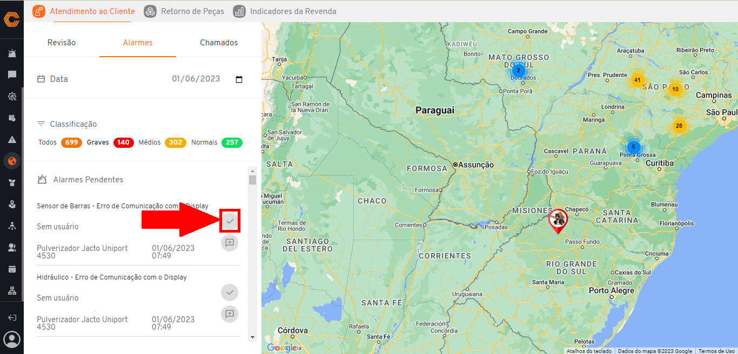The image size is (738, 354).
Task: Open Atalhos do teclado map link
Action: tap(589, 351)
